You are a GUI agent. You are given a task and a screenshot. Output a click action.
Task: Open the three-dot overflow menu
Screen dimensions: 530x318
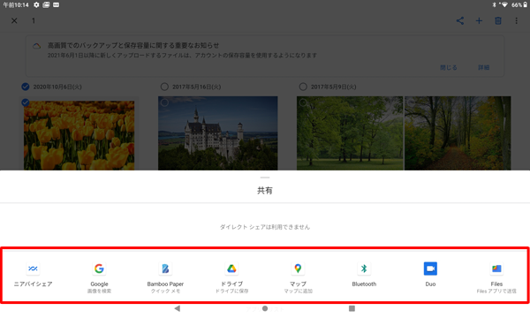click(x=516, y=20)
